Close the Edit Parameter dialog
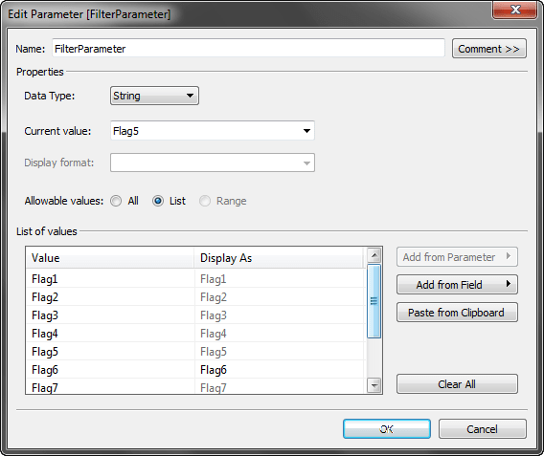The image size is (544, 456). click(515, 10)
